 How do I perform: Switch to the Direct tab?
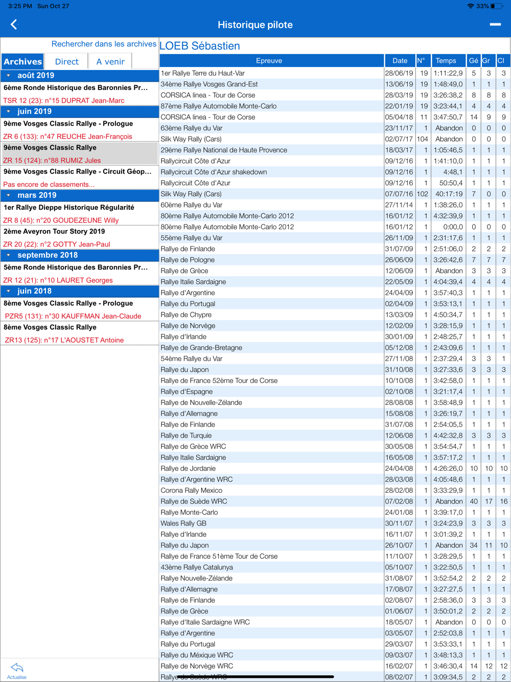tap(66, 61)
